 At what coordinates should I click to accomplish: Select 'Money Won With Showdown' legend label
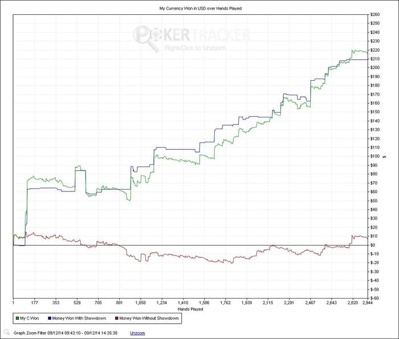click(x=79, y=318)
